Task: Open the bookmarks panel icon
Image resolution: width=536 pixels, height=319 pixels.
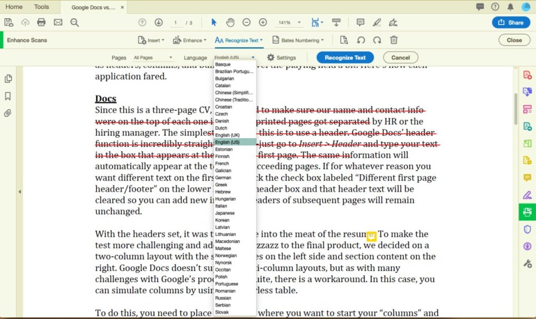Action: [x=8, y=96]
